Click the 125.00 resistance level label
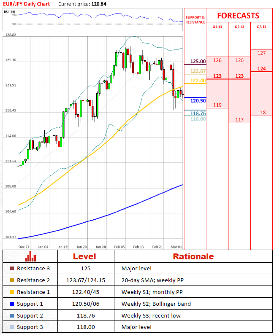This screenshot has width=274, height=334. pos(198,61)
